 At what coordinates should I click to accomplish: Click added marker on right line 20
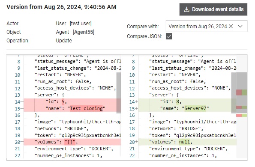coord(136,142)
